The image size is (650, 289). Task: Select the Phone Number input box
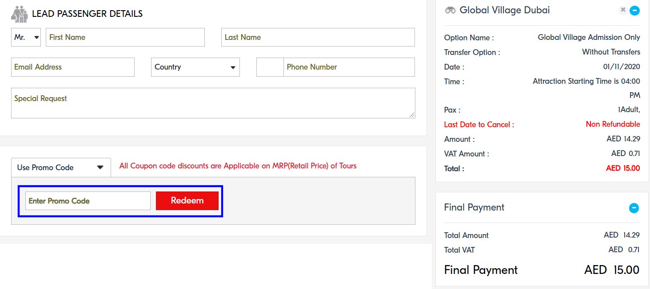coord(349,67)
